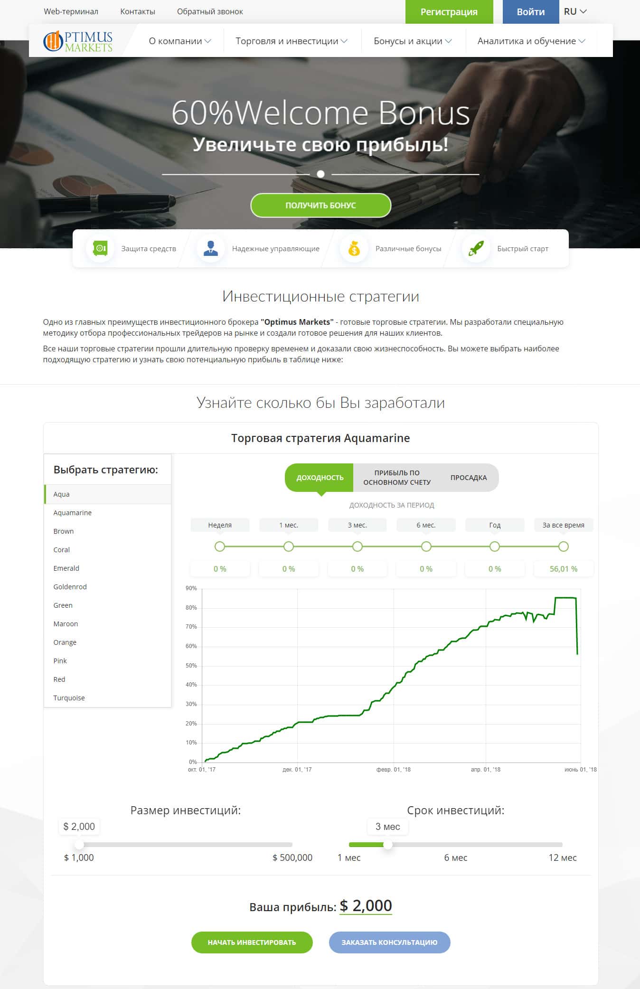Click the 56,01 % yield value
The image size is (640, 989).
564,569
